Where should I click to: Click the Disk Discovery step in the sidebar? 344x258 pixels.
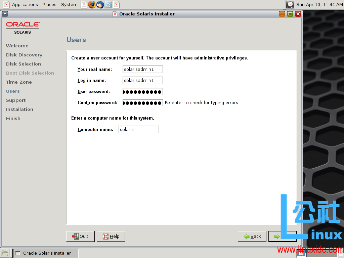[24, 55]
